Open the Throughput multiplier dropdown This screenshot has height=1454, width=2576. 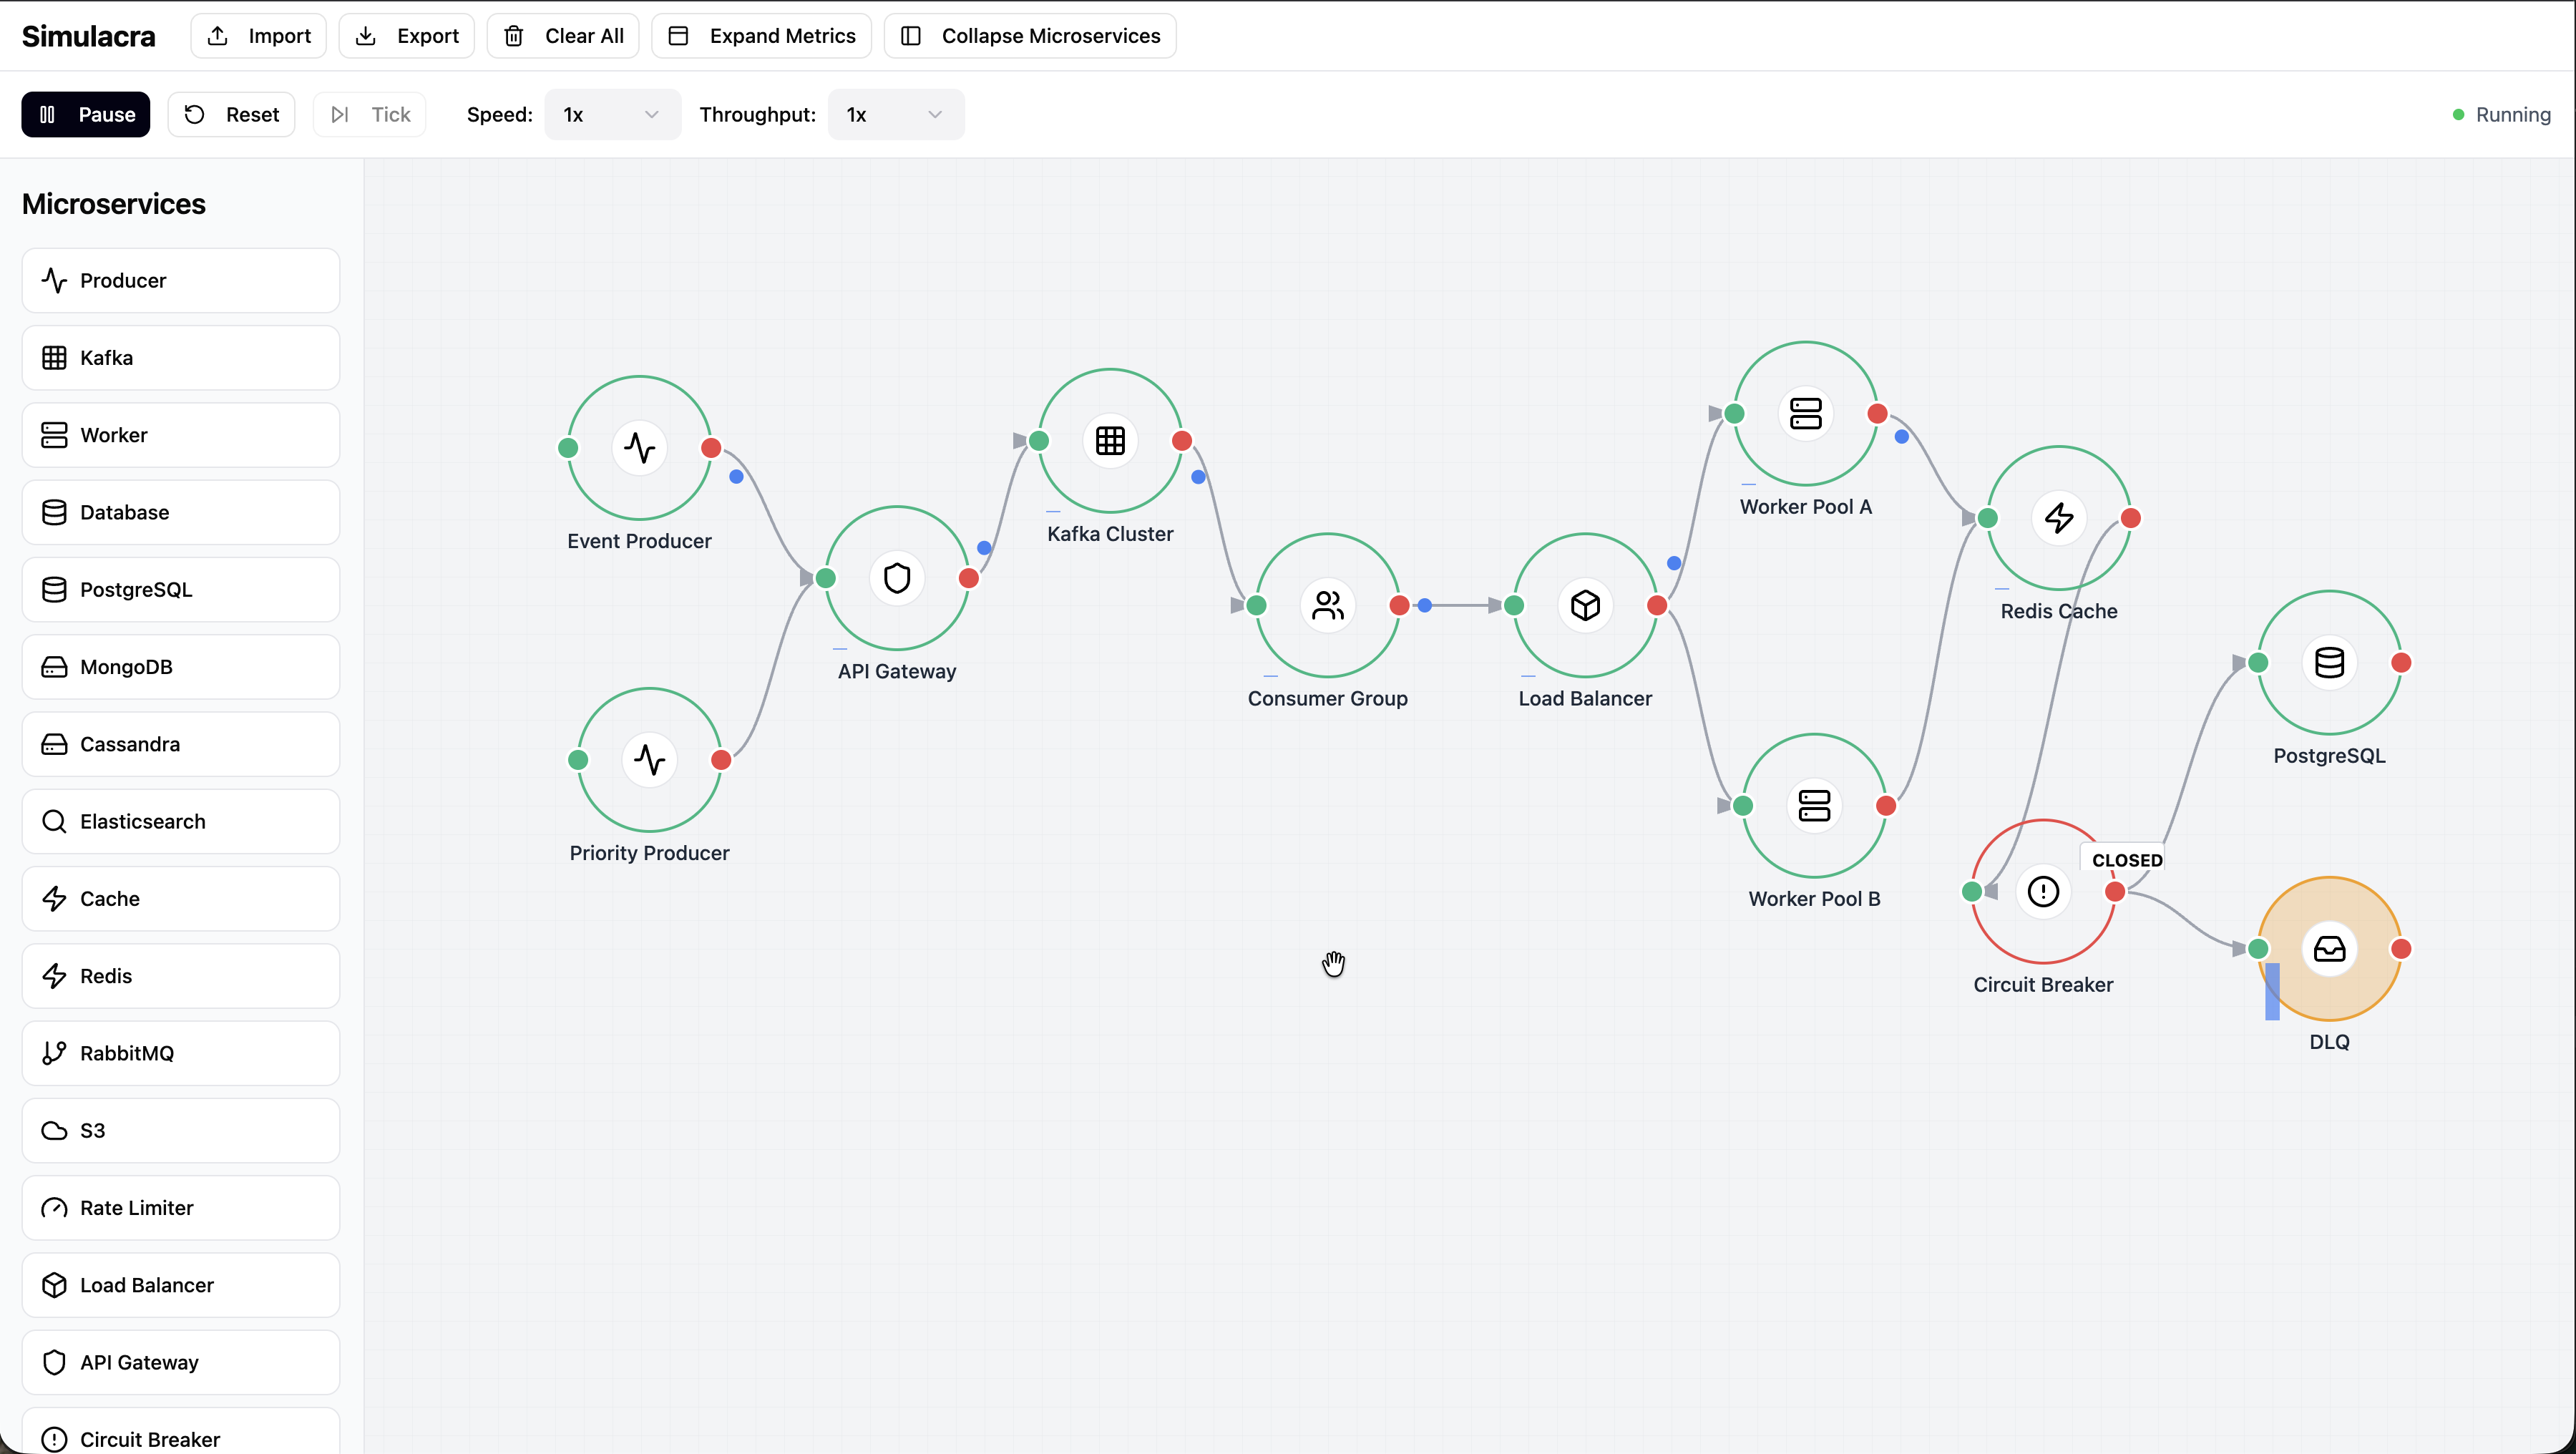point(895,115)
